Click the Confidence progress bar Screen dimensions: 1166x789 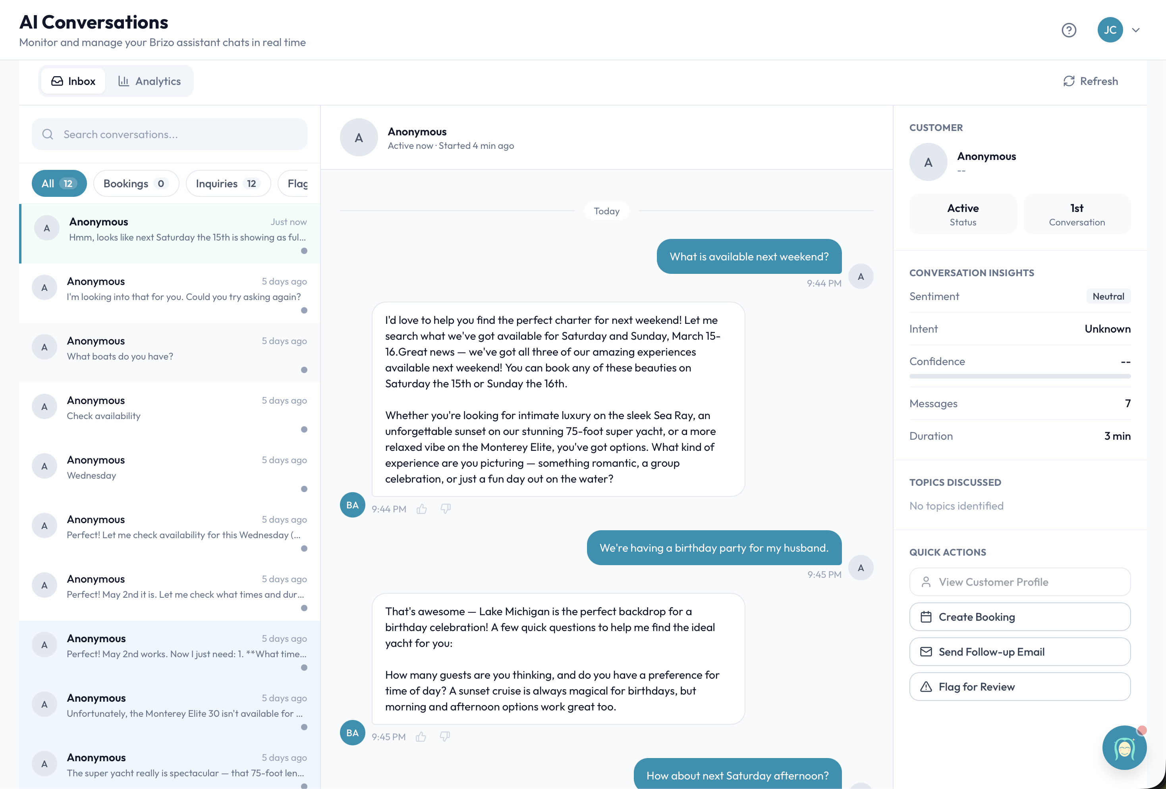pos(1019,376)
